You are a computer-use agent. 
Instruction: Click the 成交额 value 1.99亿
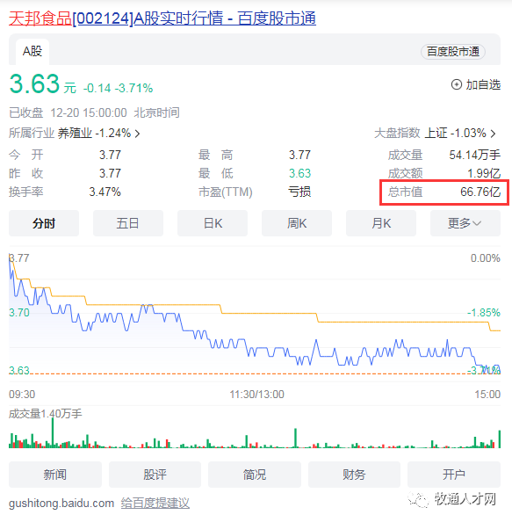[484, 173]
